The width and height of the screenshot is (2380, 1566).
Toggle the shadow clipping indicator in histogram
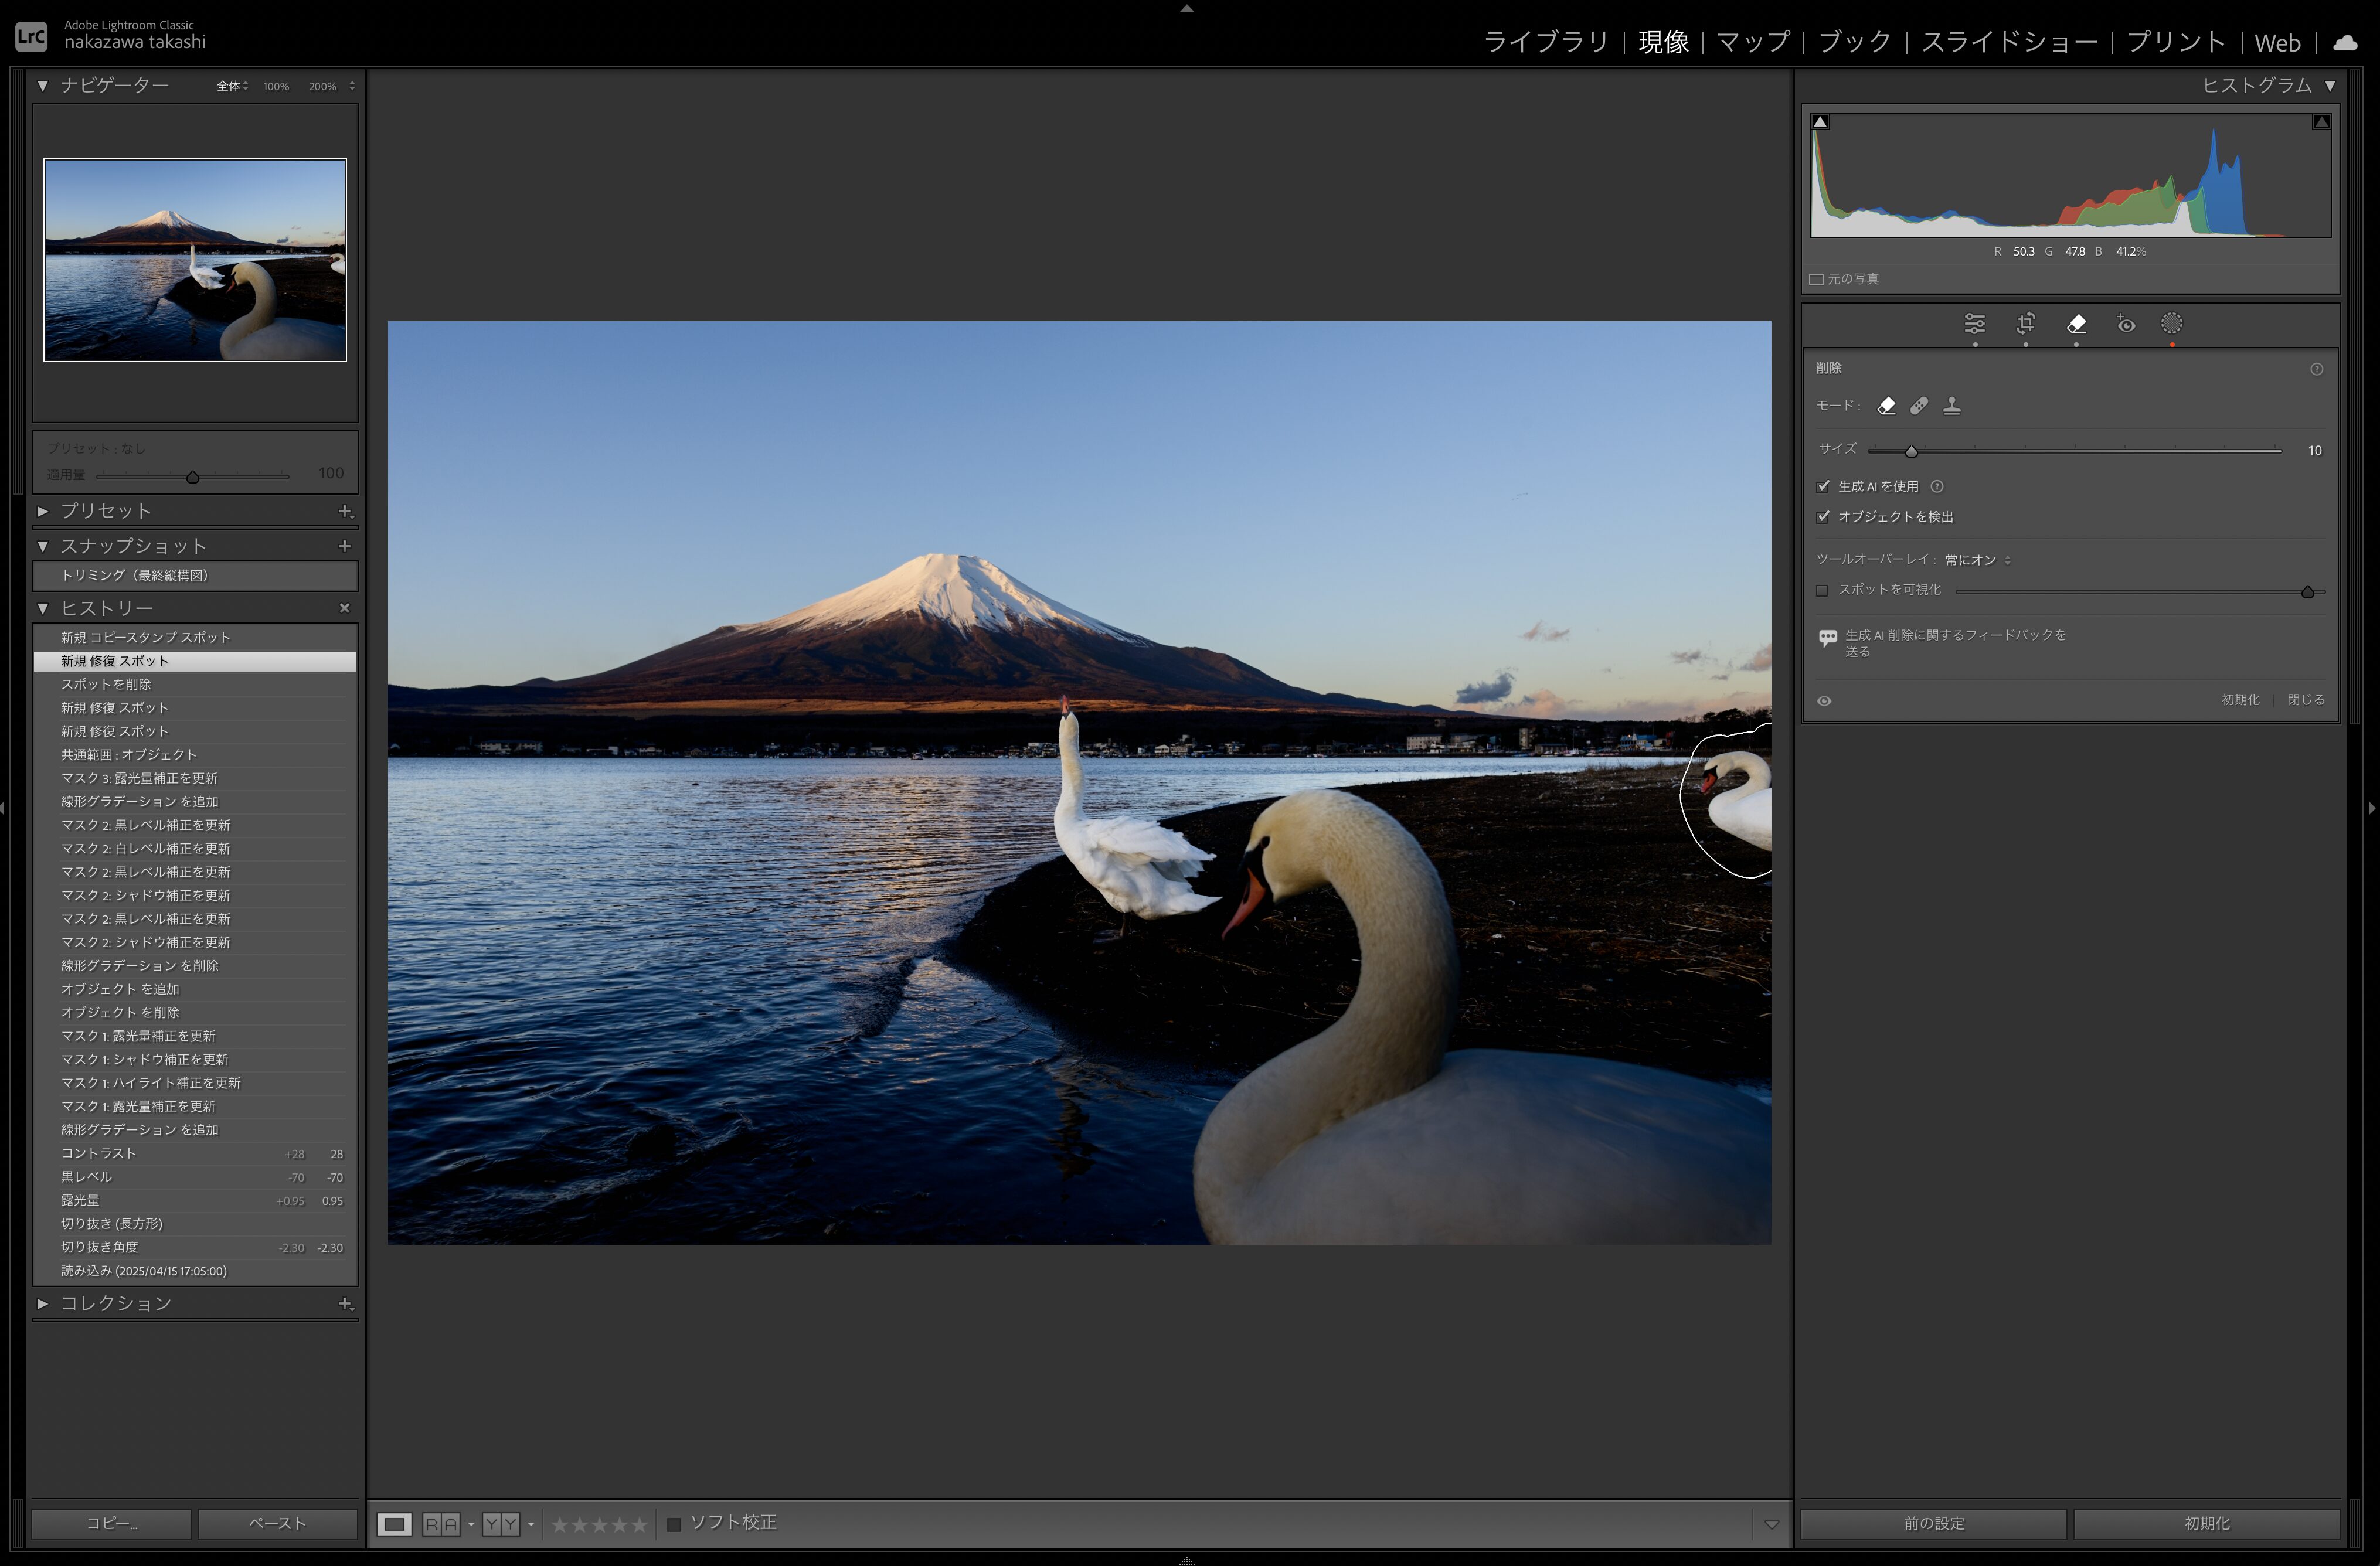(1821, 122)
